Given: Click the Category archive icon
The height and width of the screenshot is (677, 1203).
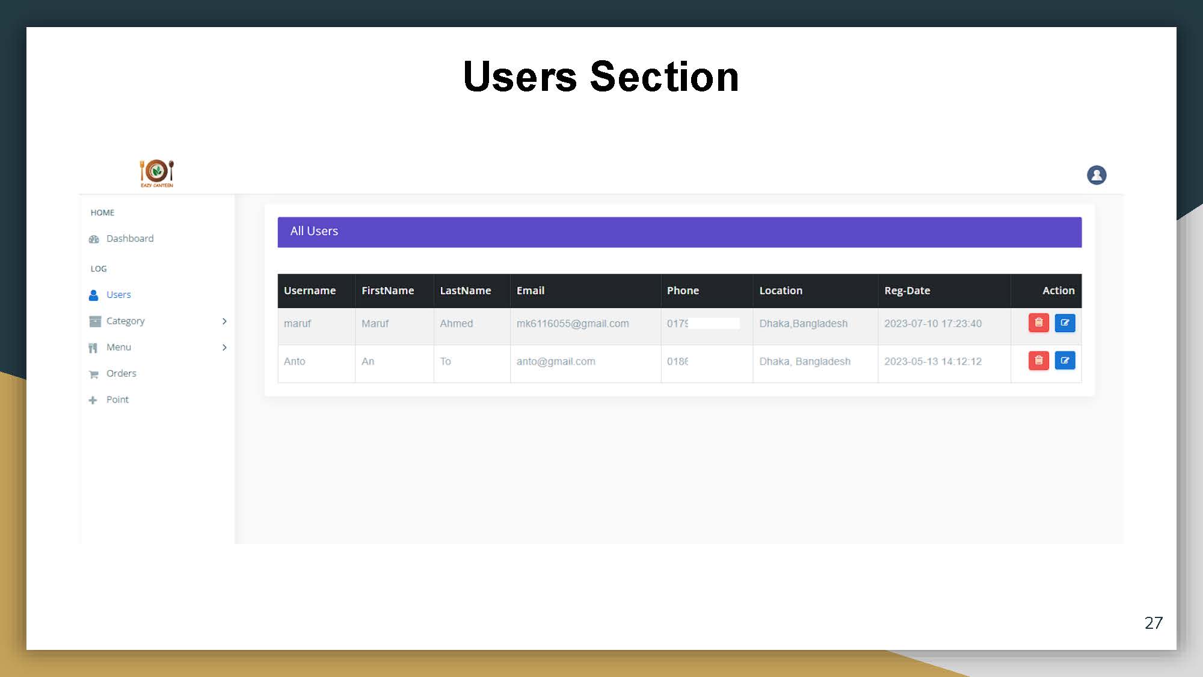Looking at the screenshot, I should [x=94, y=321].
